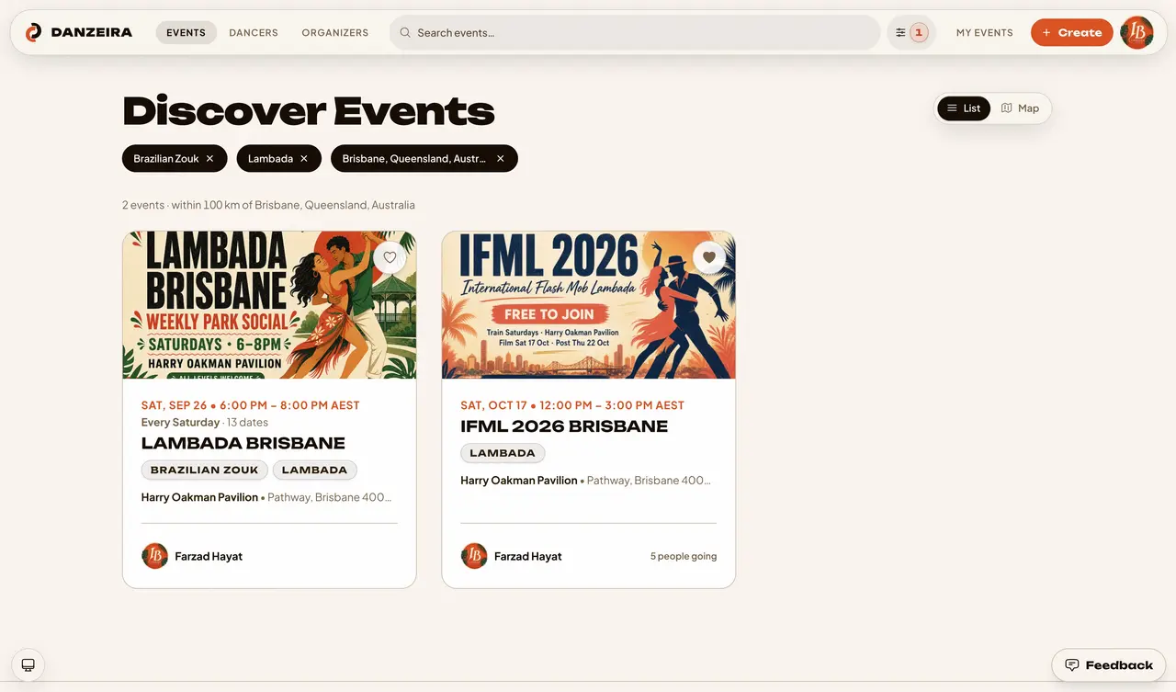Toggle the heart on IFML 2026 Brisbane
This screenshot has width=1176, height=692.
click(x=708, y=257)
